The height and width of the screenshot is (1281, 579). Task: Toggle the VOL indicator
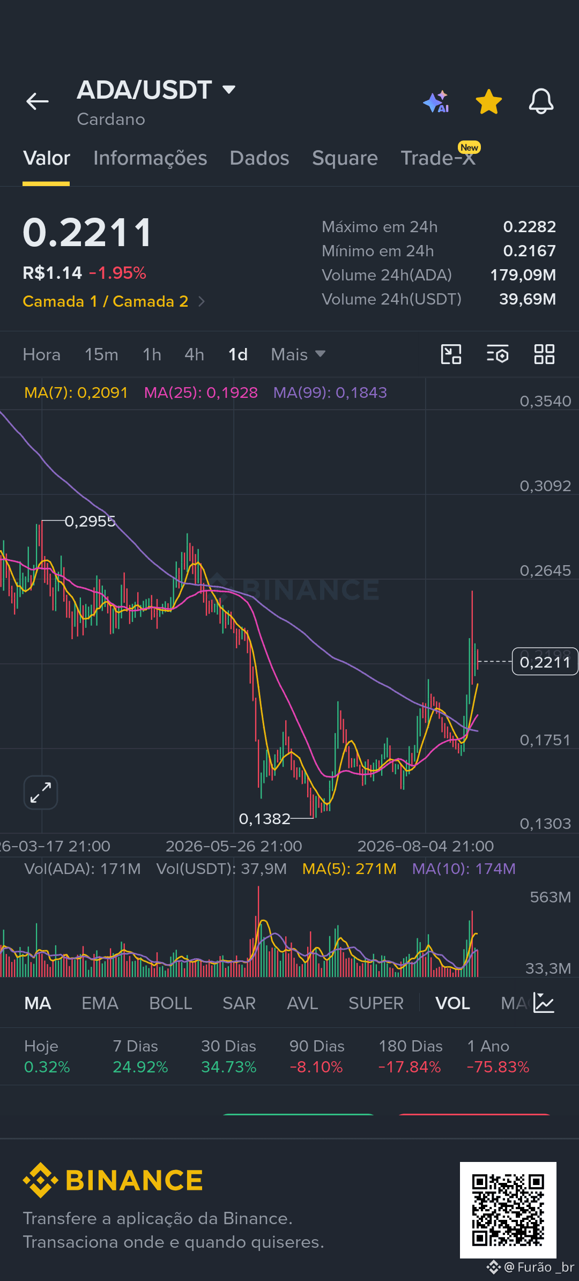[452, 1003]
